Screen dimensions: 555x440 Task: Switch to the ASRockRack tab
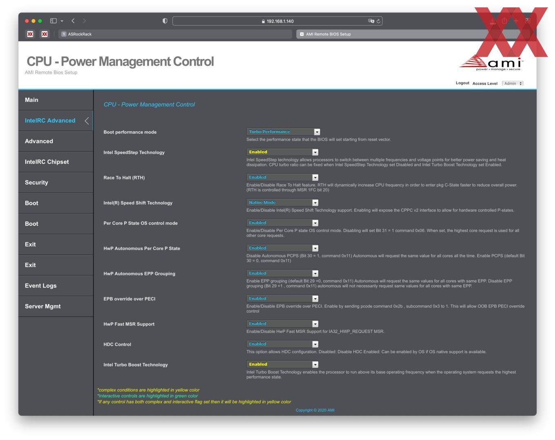(175, 34)
